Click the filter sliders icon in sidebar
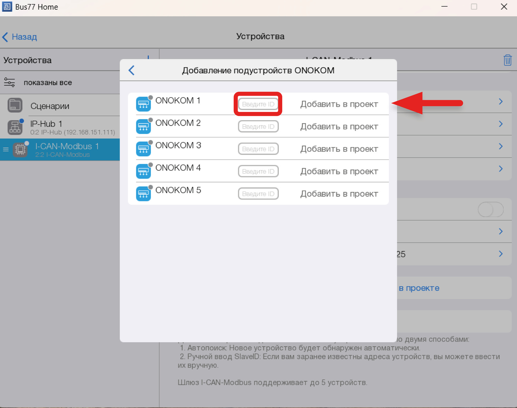517x408 pixels. [x=9, y=83]
